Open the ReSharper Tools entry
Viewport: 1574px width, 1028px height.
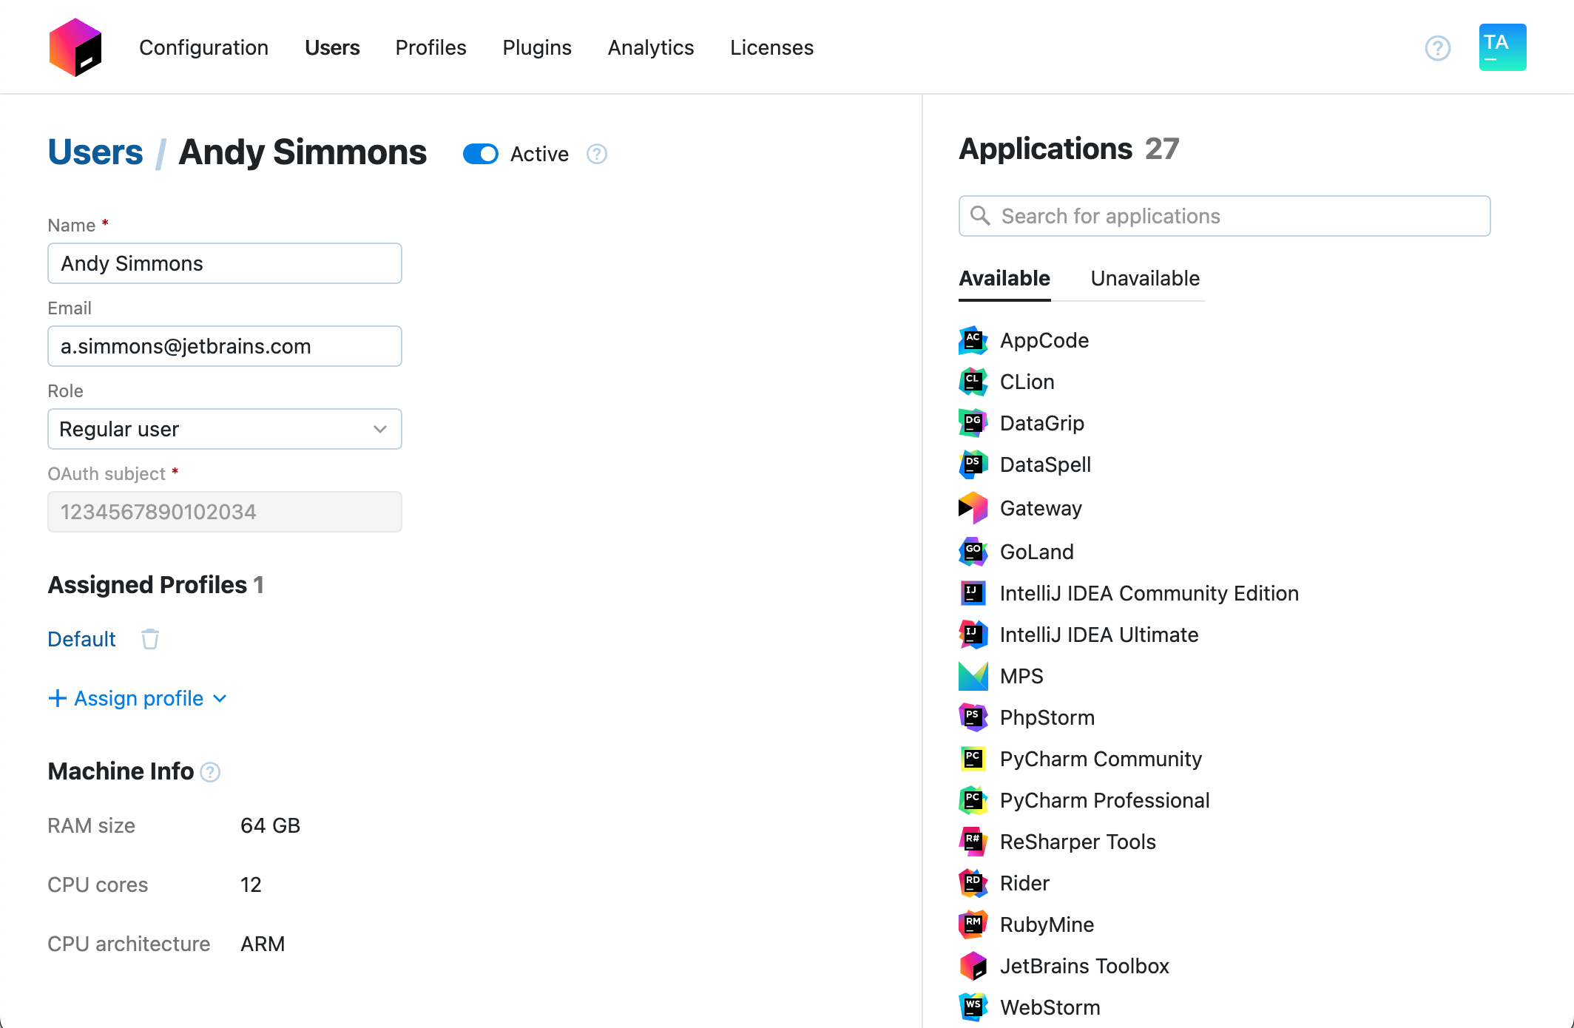1076,841
